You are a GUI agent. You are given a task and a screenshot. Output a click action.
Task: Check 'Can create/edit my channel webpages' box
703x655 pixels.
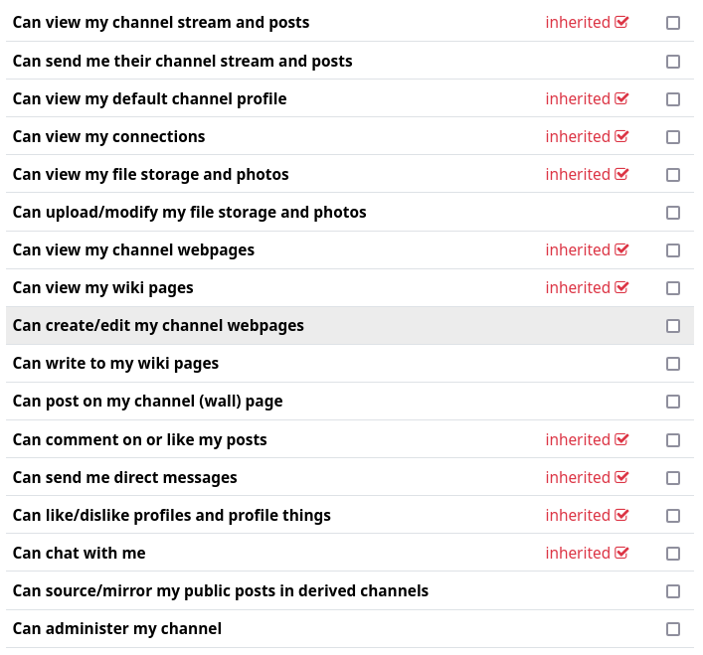coord(673,326)
